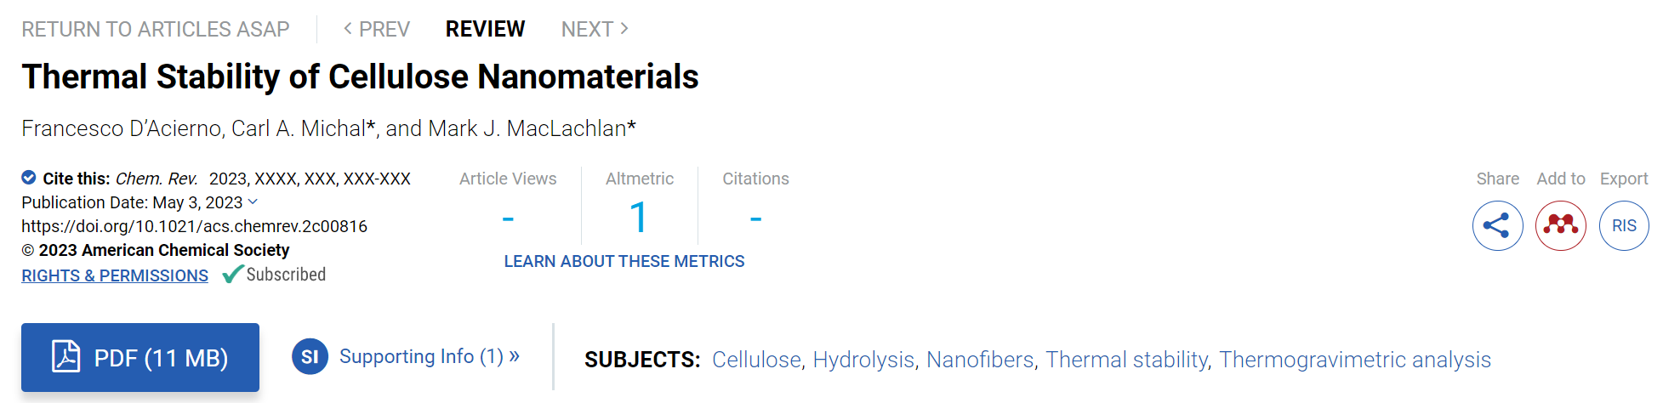Viewport: 1663px width, 403px height.
Task: Click the Altmetric score 1
Action: [639, 218]
